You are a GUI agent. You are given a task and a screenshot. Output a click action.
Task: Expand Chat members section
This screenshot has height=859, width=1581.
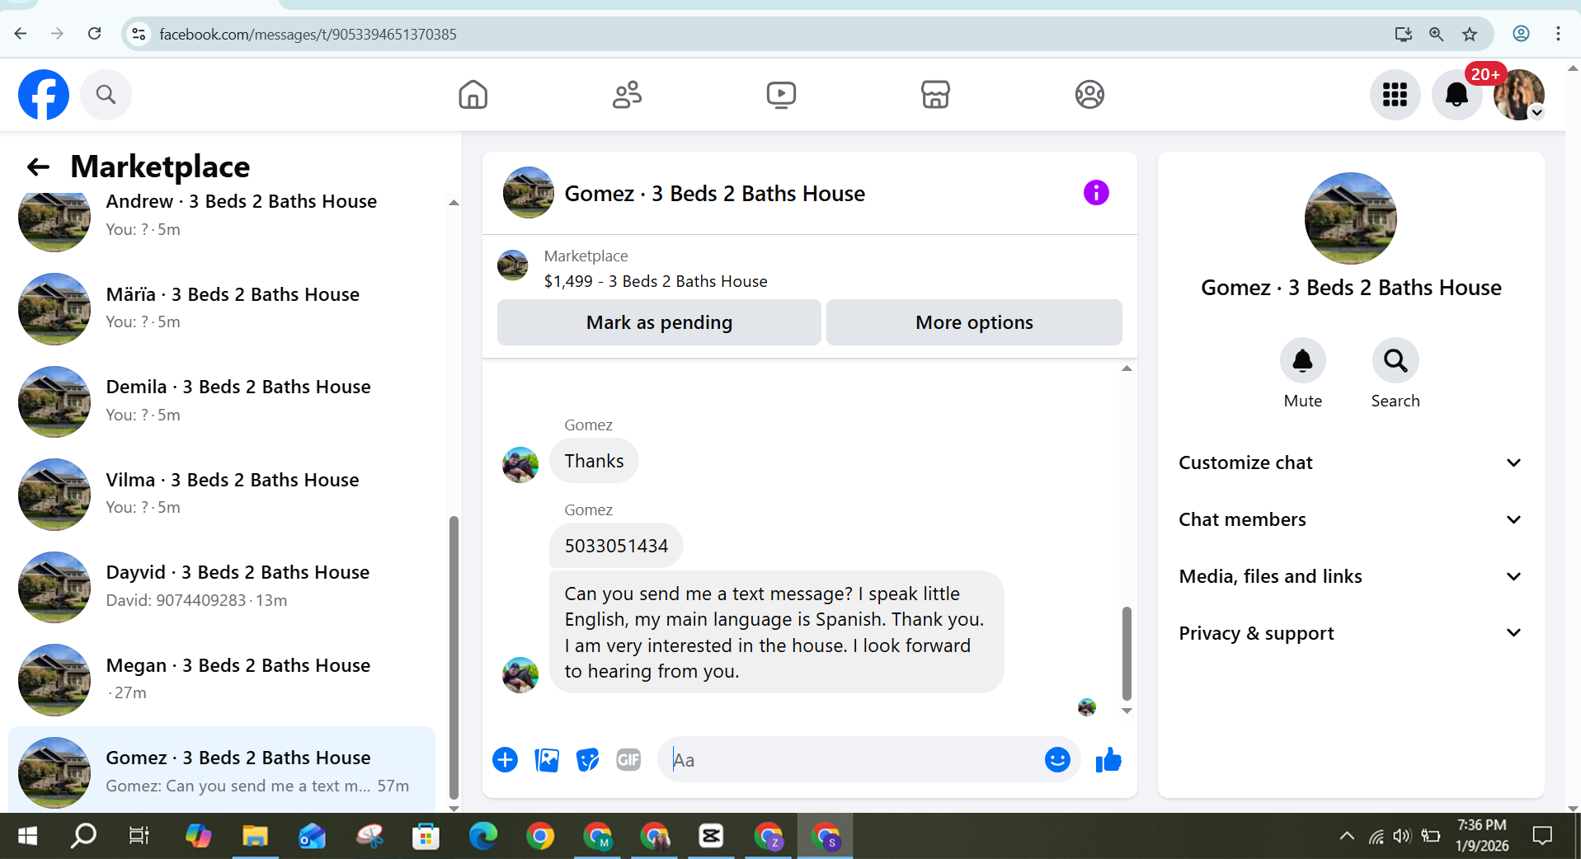(1350, 519)
